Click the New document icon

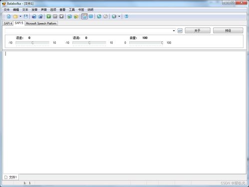point(9,16)
